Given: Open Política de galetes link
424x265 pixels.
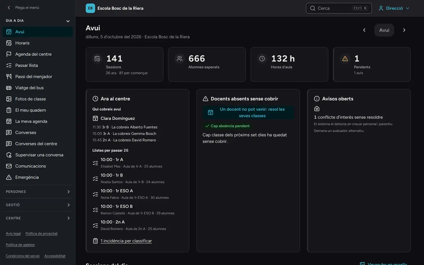Looking at the screenshot, I should point(20,245).
